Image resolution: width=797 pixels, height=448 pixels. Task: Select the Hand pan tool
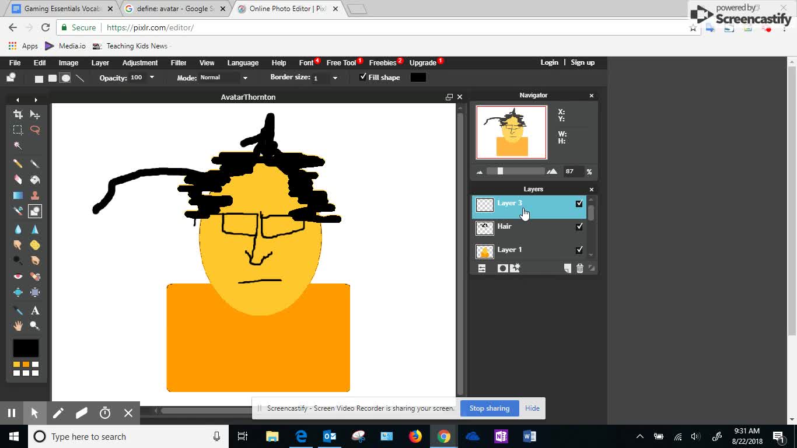pyautogui.click(x=18, y=326)
